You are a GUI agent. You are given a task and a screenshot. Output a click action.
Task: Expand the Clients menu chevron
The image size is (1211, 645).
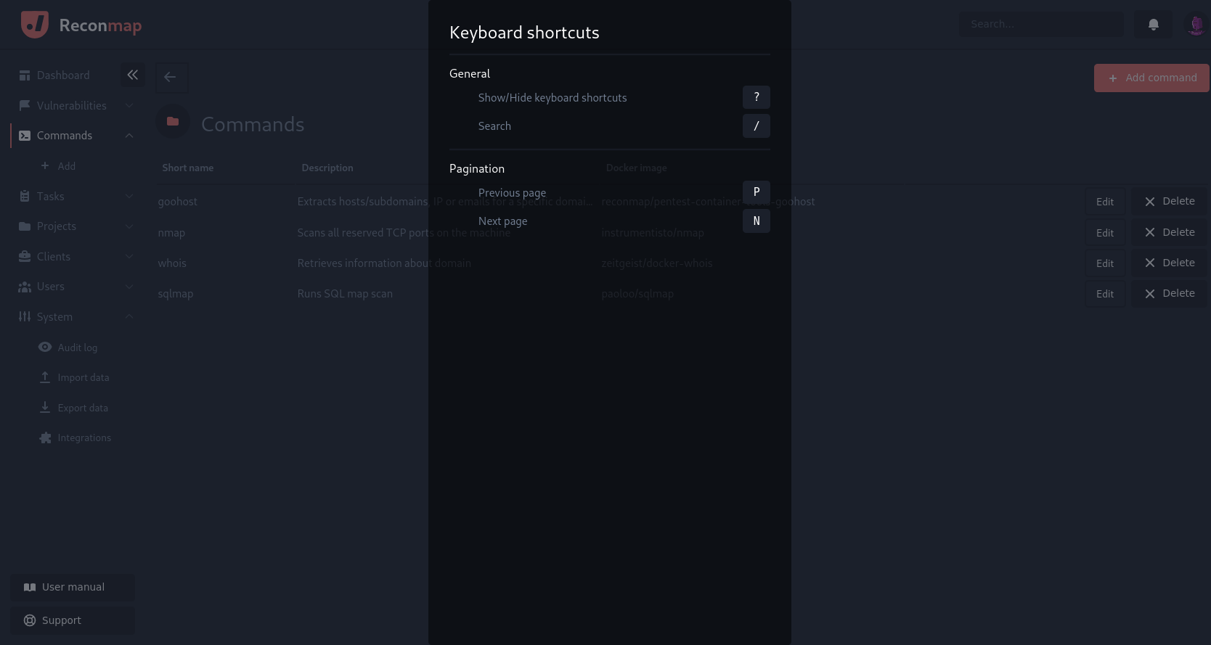click(129, 256)
